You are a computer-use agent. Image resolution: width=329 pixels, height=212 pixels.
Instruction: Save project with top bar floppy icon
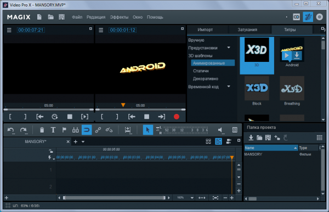coord(61,17)
